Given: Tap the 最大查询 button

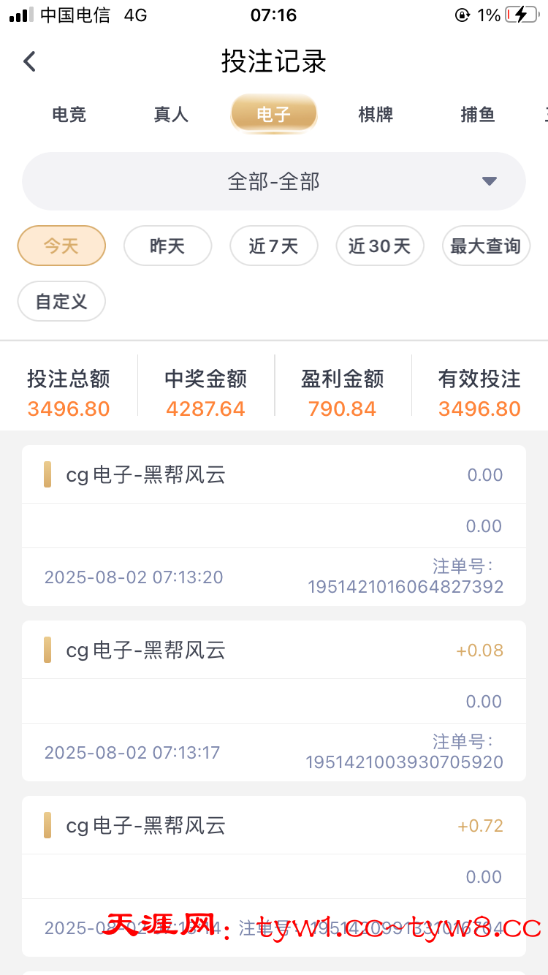Looking at the screenshot, I should [486, 246].
